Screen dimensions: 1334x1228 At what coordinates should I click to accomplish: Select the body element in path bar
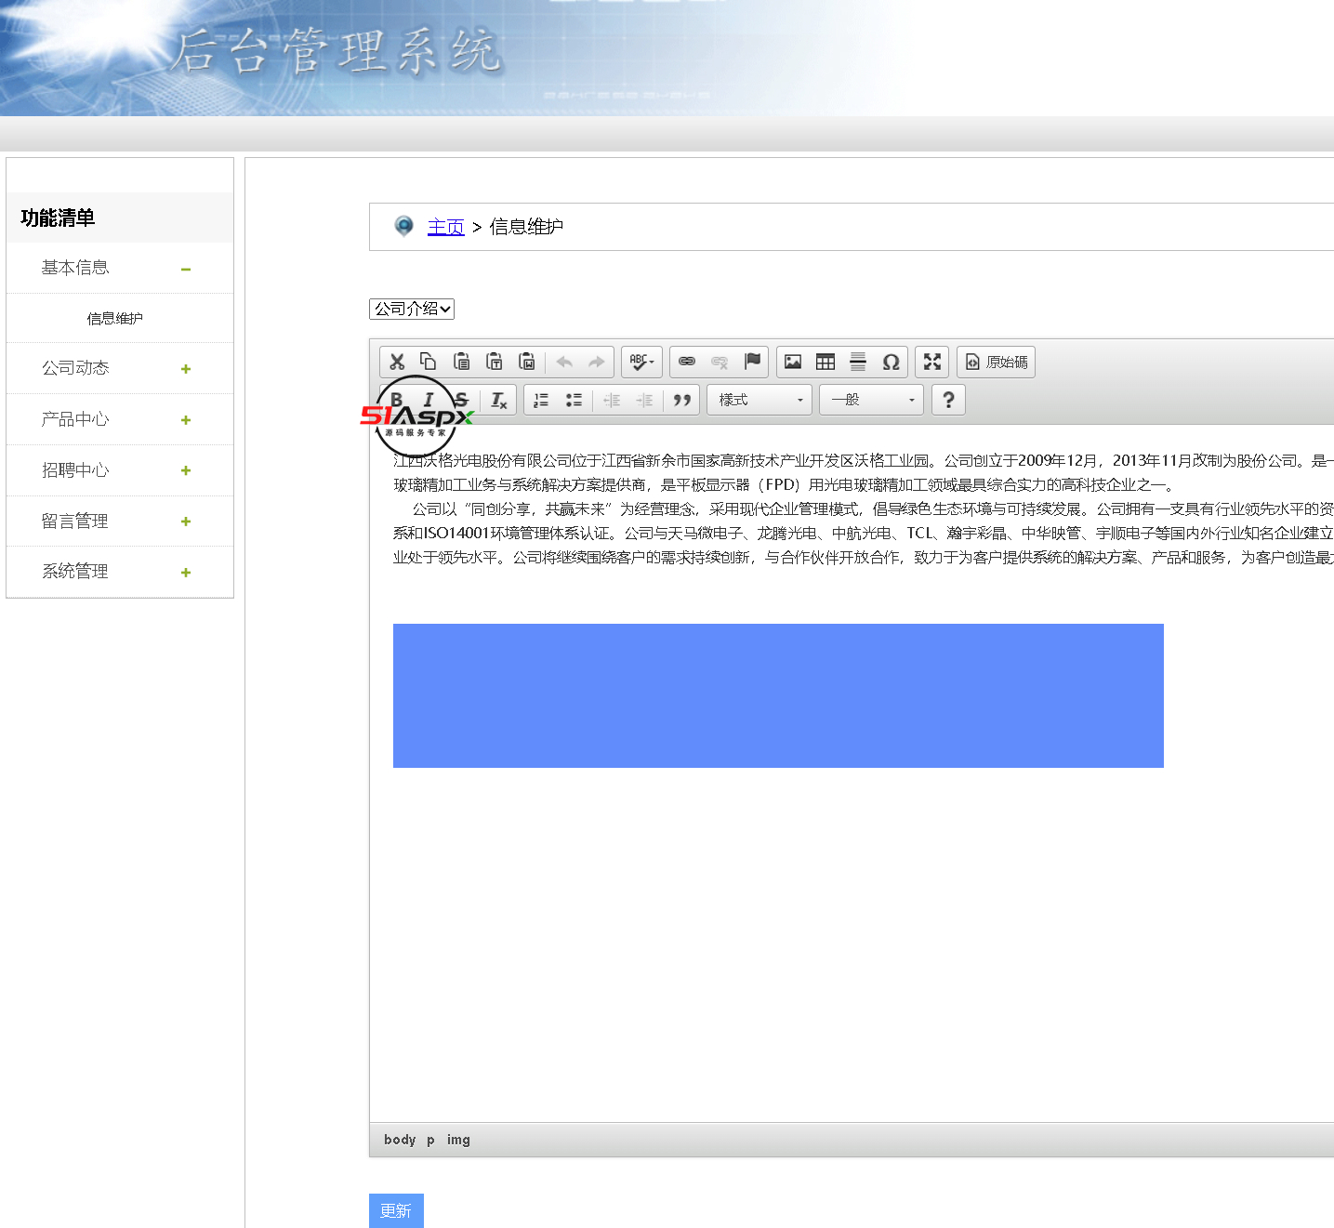coord(400,1140)
